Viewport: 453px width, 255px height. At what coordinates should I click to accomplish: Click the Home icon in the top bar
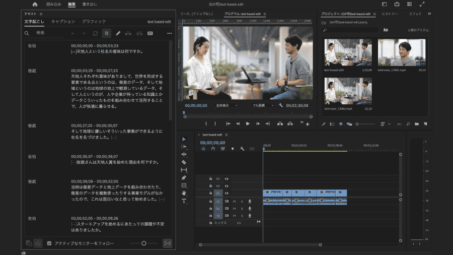click(x=35, y=5)
